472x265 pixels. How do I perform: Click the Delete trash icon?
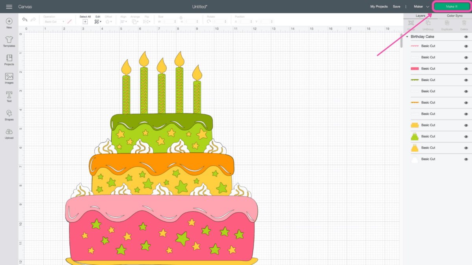(x=465, y=23)
